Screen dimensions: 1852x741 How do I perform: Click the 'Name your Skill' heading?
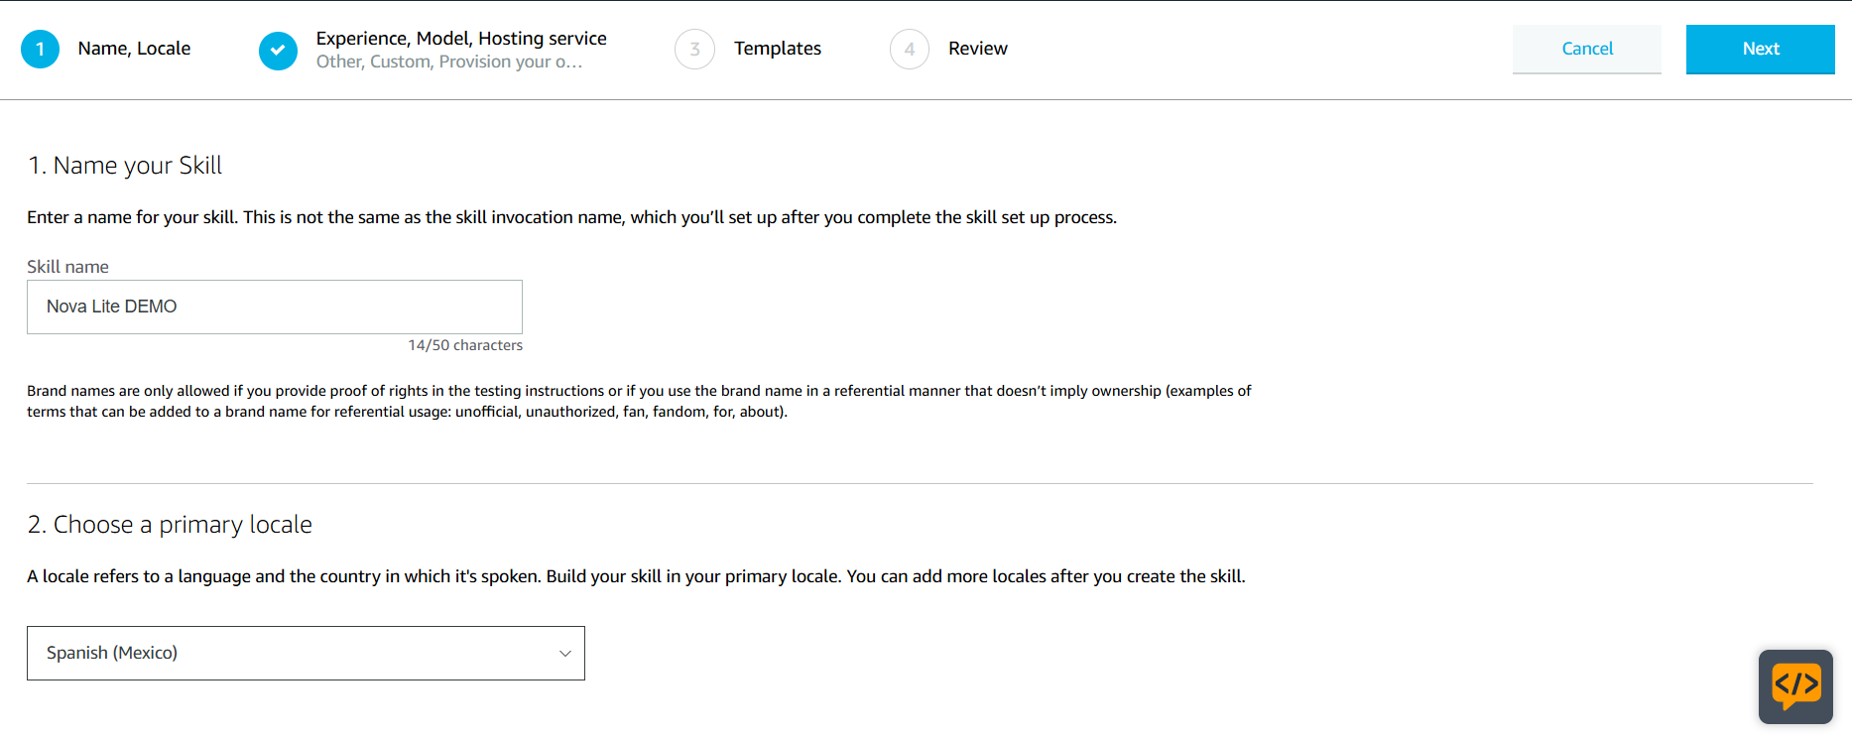tap(125, 166)
